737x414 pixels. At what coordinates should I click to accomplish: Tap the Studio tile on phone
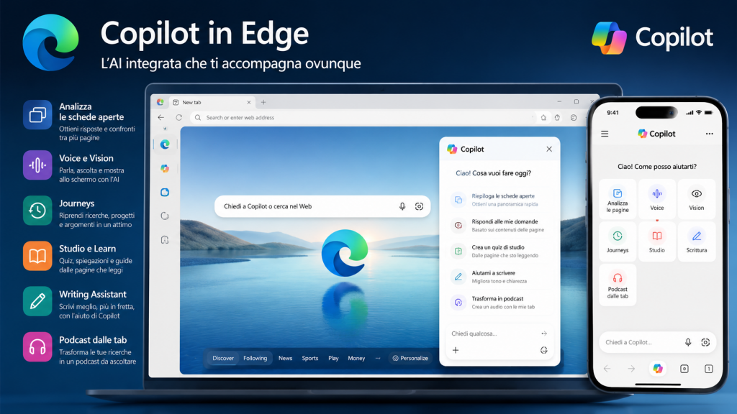click(657, 241)
